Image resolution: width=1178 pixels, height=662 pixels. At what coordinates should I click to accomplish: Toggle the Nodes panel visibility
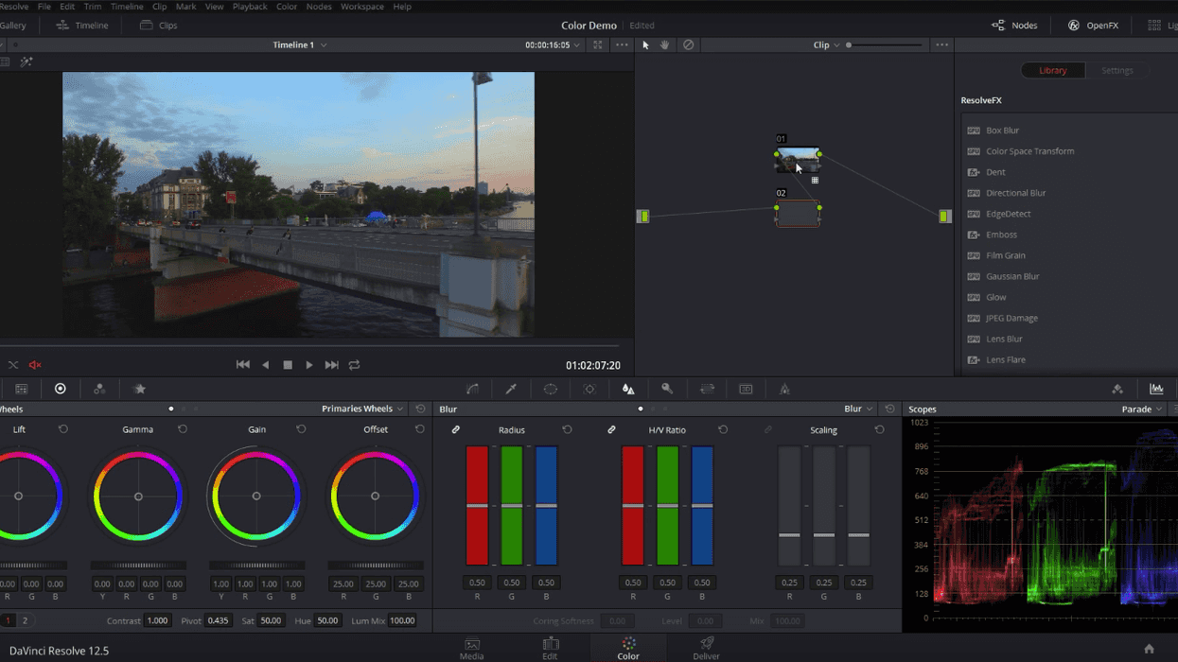1014,26
